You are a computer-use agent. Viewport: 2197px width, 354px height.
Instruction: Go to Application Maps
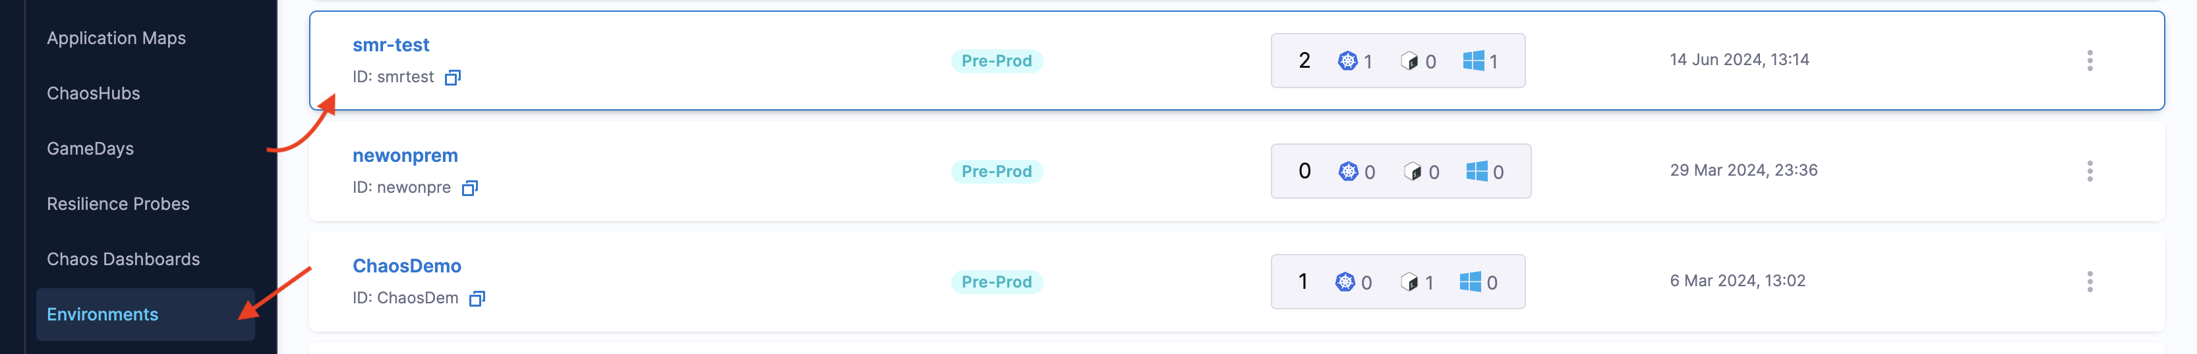pos(116,38)
